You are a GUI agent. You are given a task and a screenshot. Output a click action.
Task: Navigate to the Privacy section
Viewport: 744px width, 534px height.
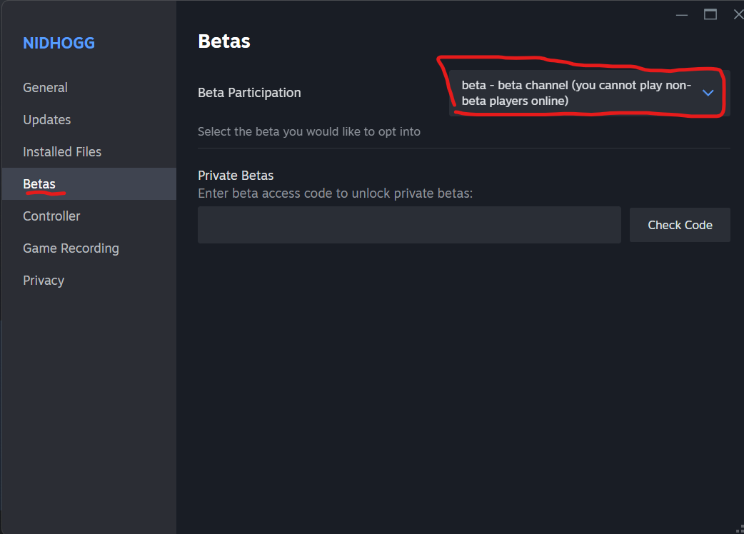(44, 281)
